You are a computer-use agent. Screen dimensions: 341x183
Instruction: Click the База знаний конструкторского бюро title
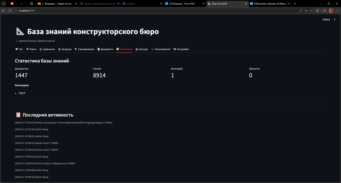(93, 32)
